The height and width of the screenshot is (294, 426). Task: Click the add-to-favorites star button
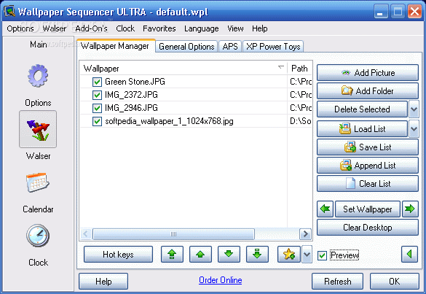point(289,255)
